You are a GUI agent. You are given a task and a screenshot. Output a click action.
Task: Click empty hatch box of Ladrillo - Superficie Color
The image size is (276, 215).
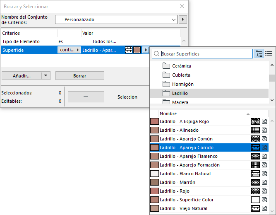(255, 200)
